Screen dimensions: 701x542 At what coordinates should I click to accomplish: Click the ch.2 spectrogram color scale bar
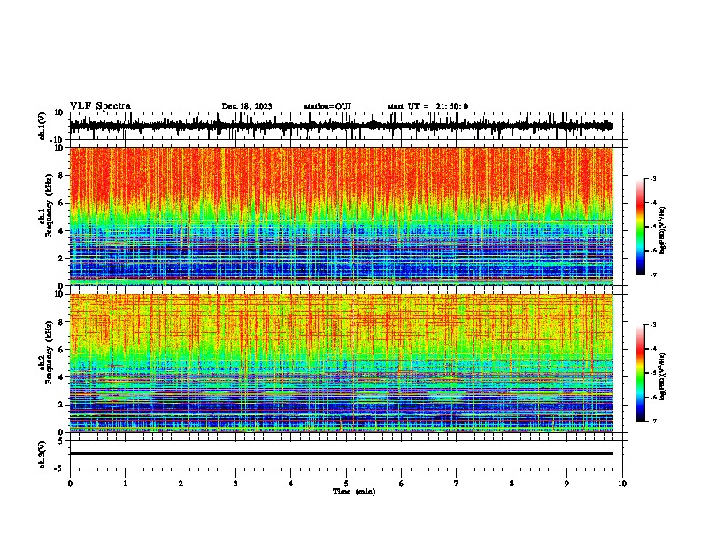point(641,373)
